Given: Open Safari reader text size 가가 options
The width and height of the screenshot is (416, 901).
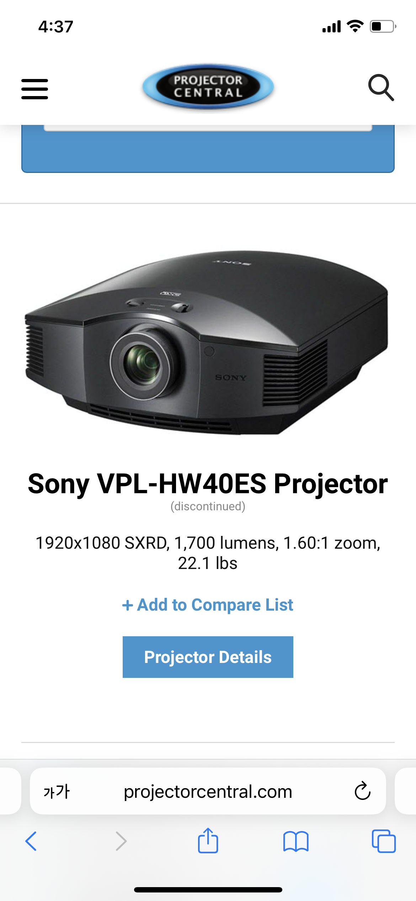Looking at the screenshot, I should point(57,791).
